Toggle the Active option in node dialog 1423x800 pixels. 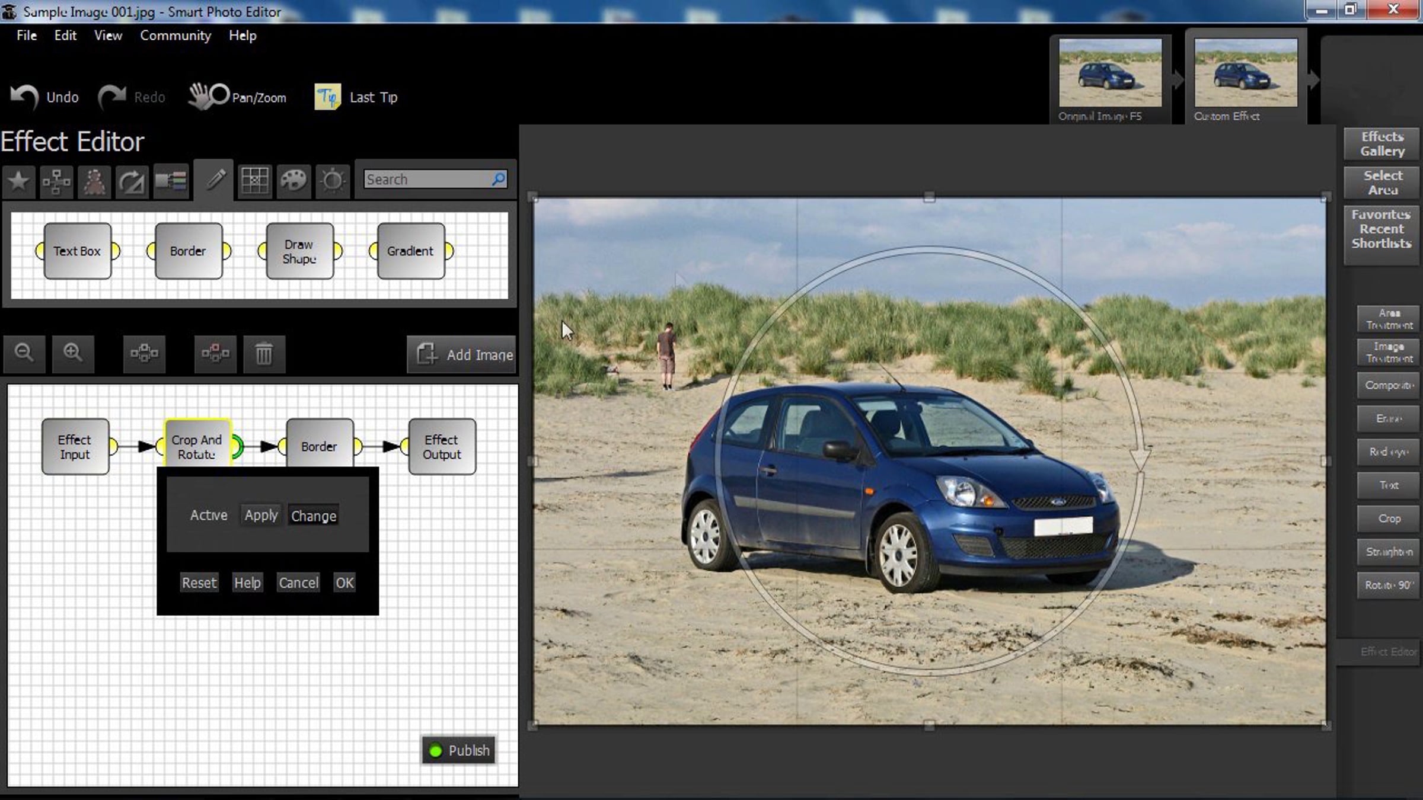(x=208, y=516)
